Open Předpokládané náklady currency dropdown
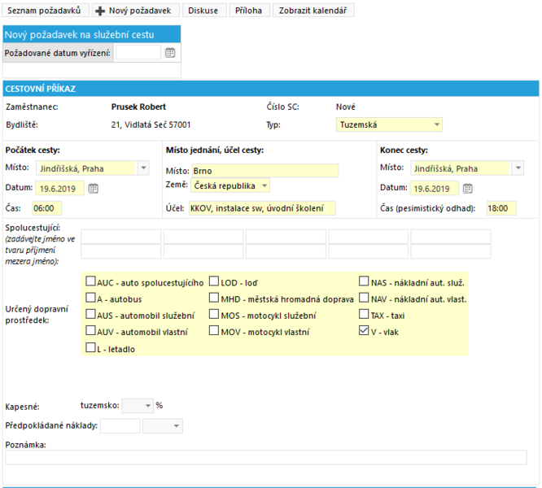The image size is (542, 488). coord(163,426)
